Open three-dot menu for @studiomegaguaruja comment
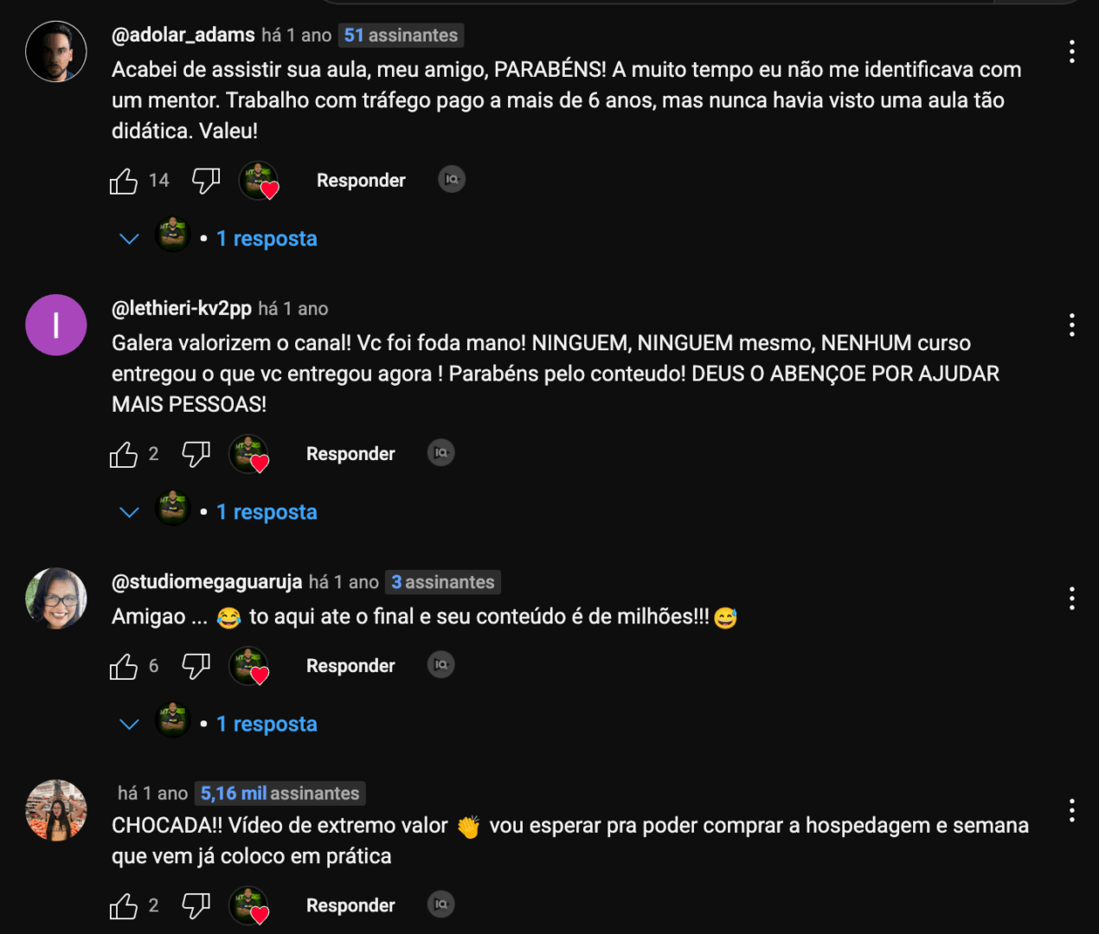This screenshot has height=934, width=1099. click(1072, 598)
